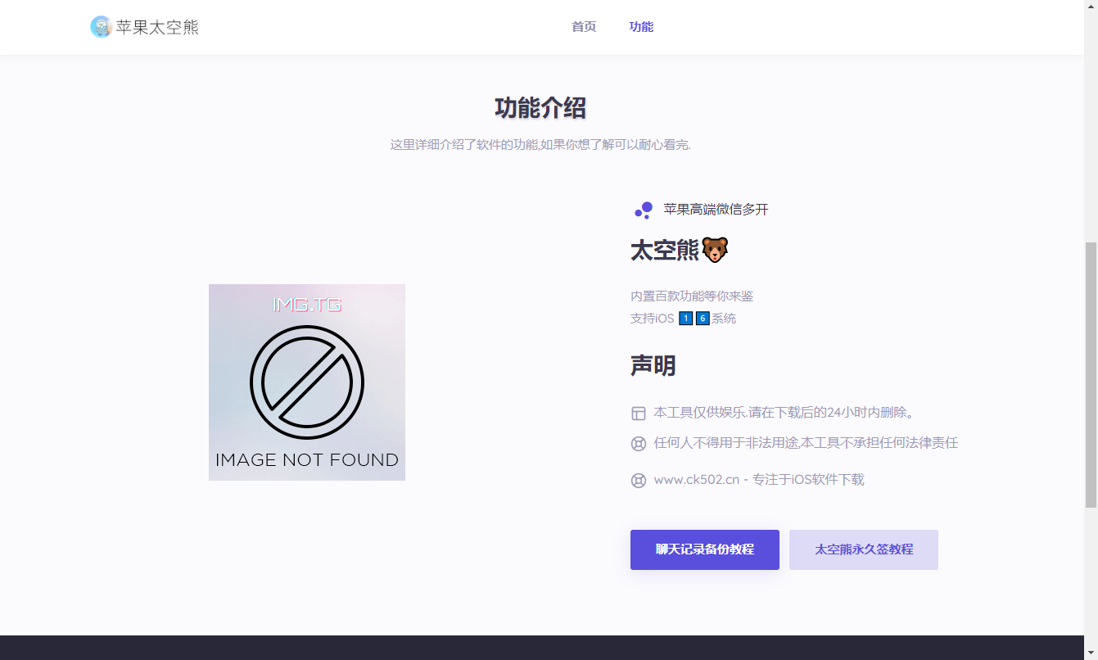Select the 功能 nav item
This screenshot has height=660, width=1098.
pyautogui.click(x=641, y=27)
